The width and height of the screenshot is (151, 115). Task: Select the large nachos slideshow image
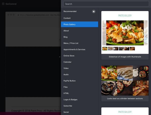[x=125, y=33]
